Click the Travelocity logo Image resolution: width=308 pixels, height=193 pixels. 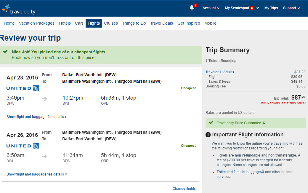(x=19, y=9)
